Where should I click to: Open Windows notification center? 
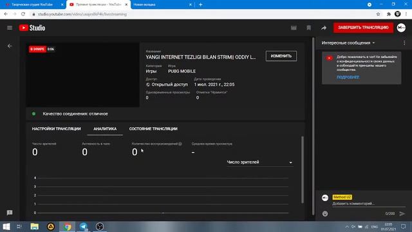click(404, 226)
